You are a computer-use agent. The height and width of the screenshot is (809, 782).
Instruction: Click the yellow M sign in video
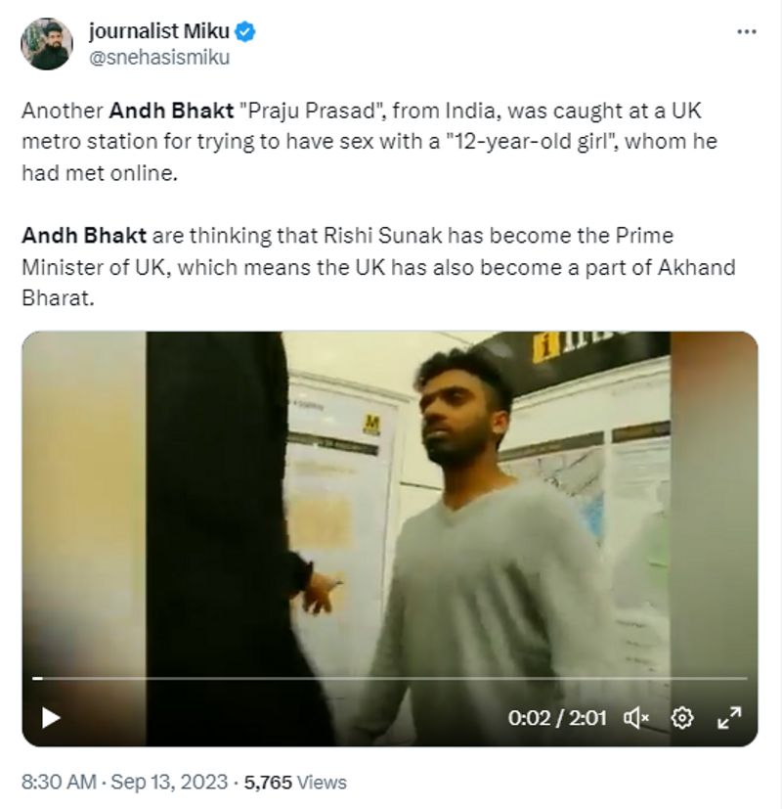point(370,425)
